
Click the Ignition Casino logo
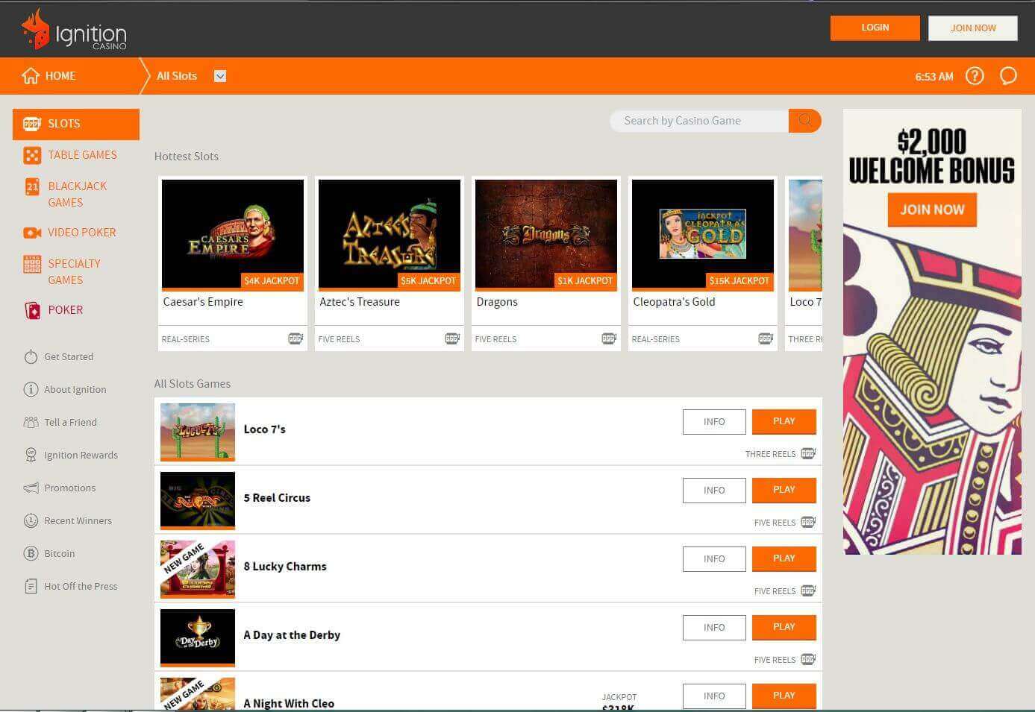[74, 30]
